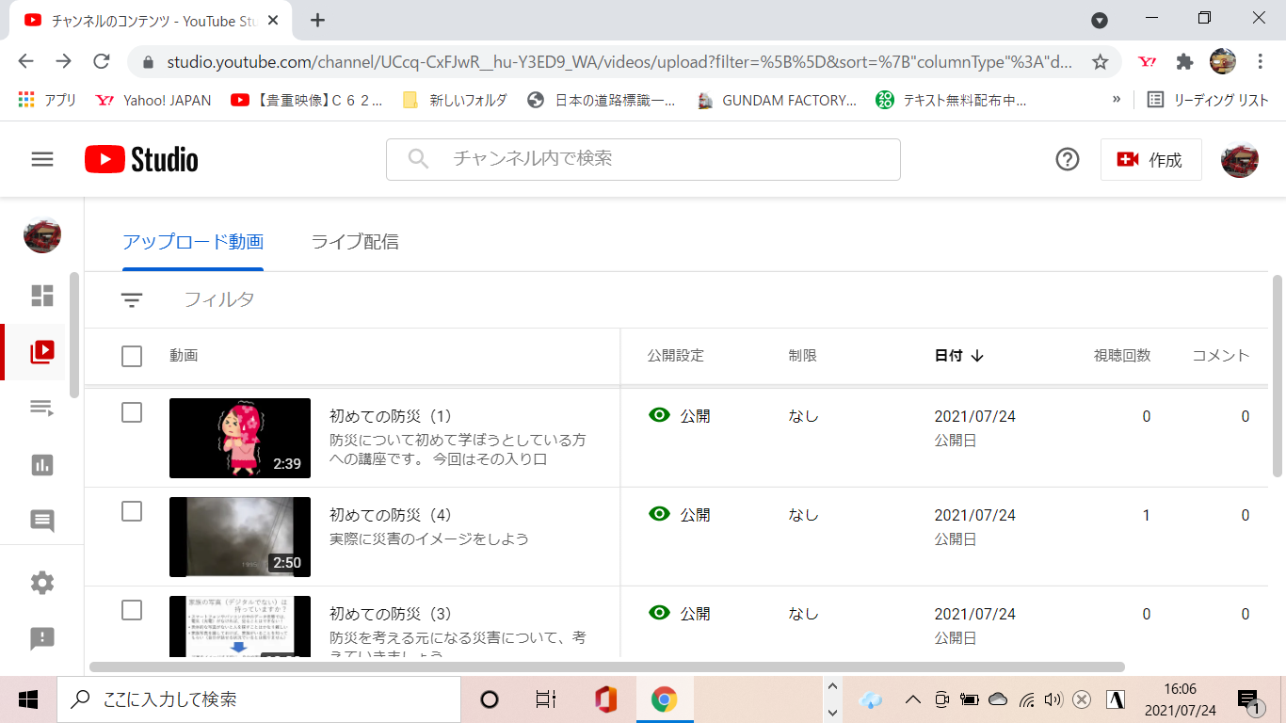Open thumbnail of 初めての防災（1） video
Viewport: 1286px width, 723px height.
[240, 438]
